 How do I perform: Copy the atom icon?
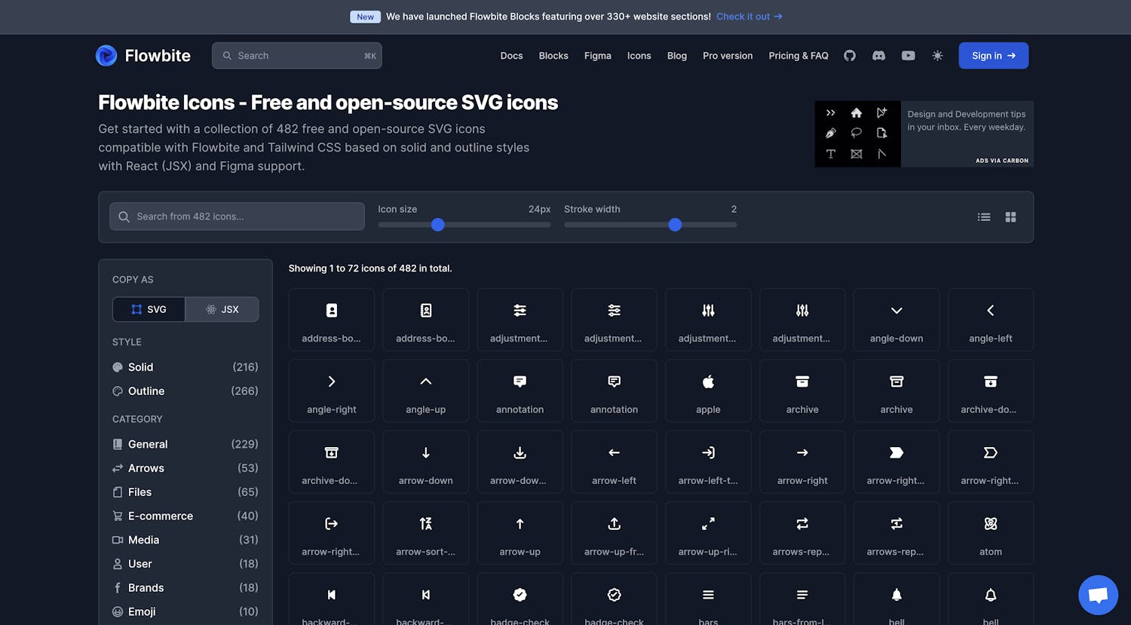pyautogui.click(x=990, y=533)
